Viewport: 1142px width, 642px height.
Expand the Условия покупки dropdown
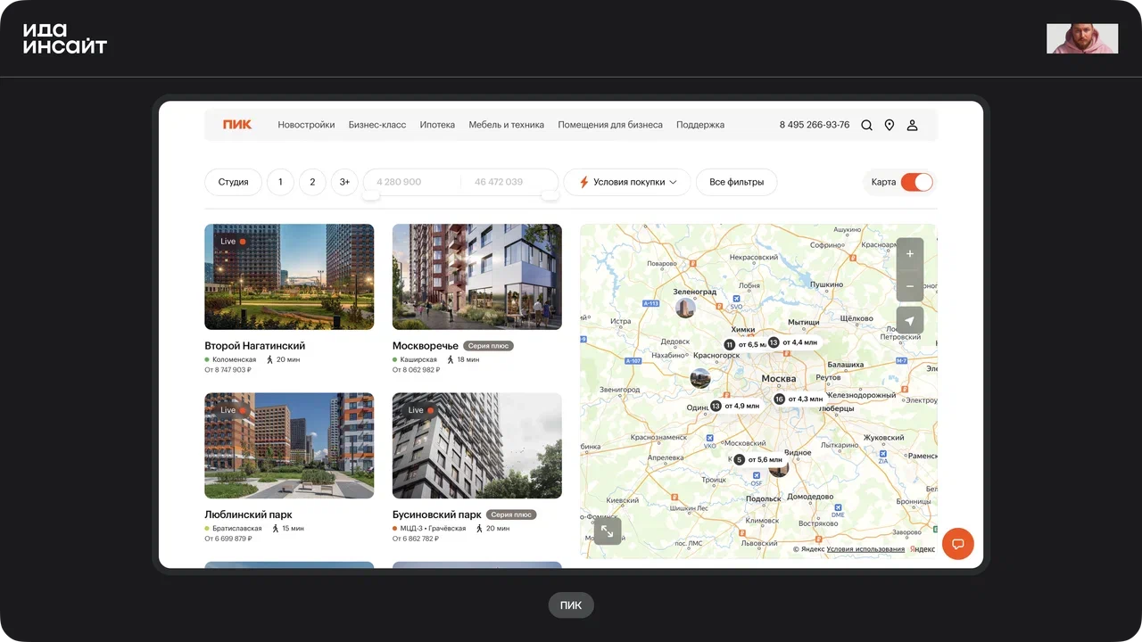coord(627,182)
